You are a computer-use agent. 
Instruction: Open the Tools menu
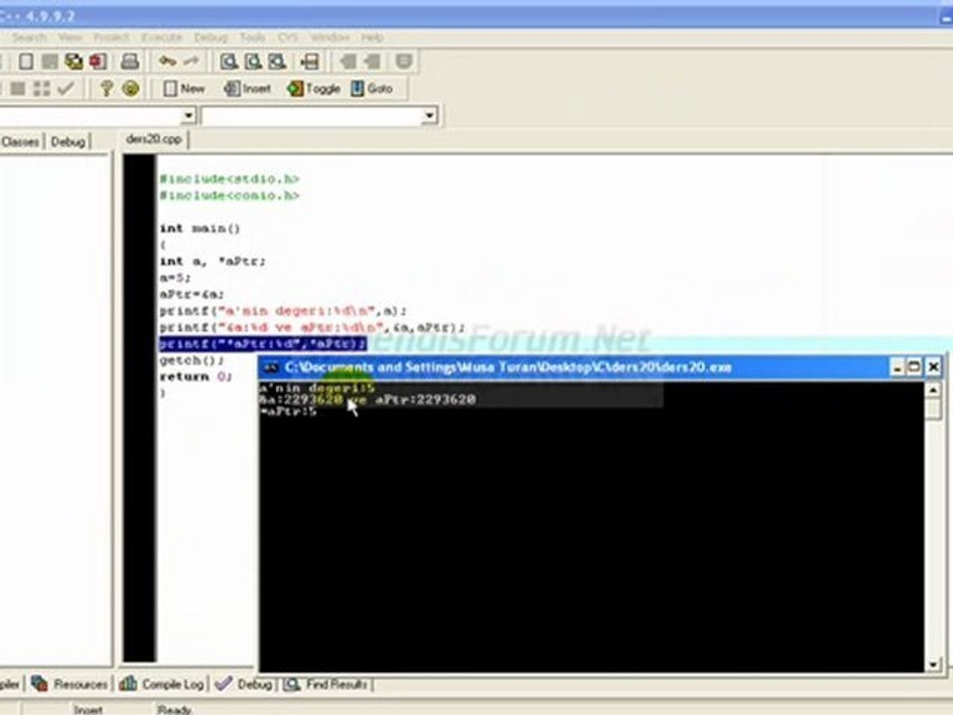click(252, 38)
